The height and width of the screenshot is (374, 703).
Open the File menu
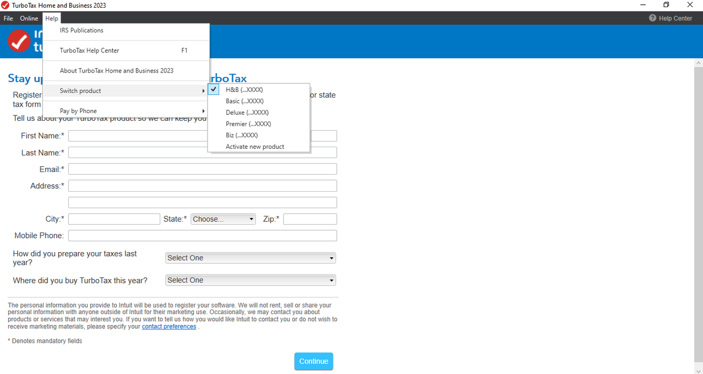(x=8, y=18)
